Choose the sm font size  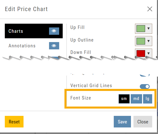tap(124, 99)
